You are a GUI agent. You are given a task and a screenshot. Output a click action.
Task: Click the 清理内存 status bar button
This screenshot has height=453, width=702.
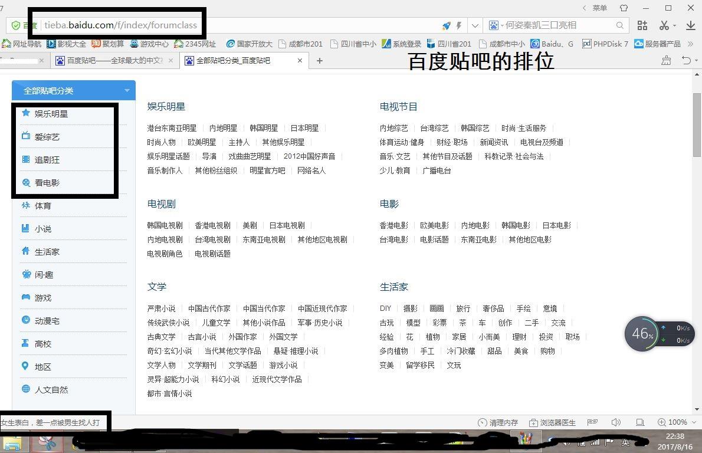498,422
